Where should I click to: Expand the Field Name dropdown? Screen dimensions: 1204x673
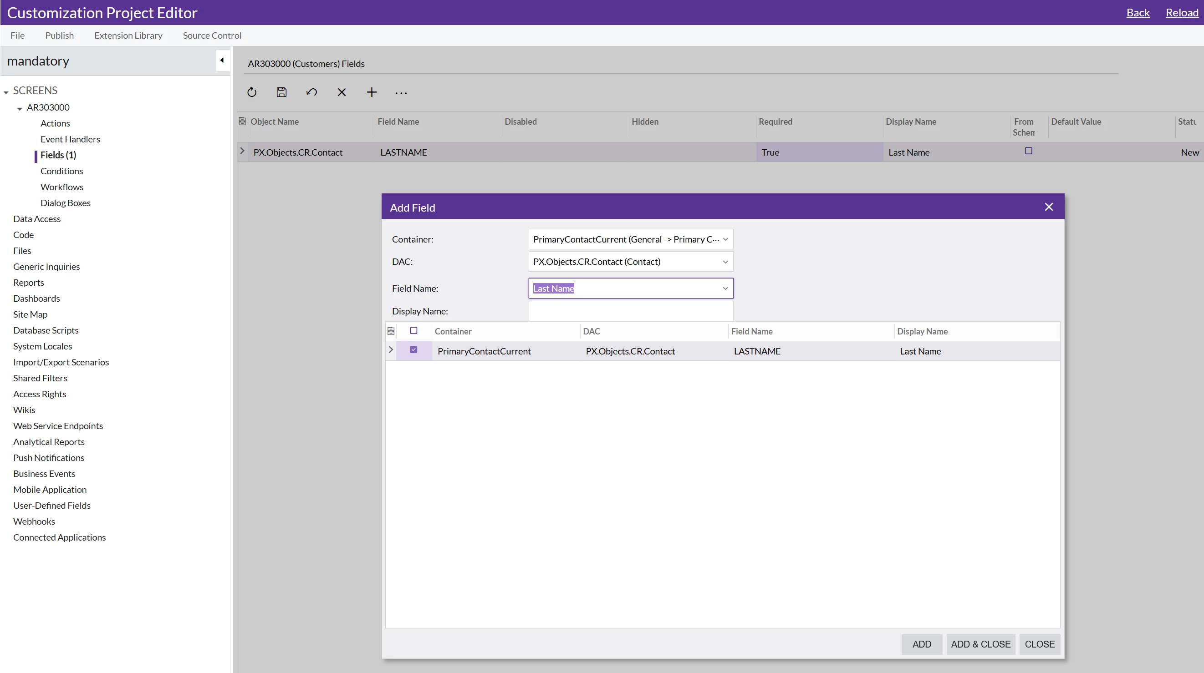pyautogui.click(x=725, y=288)
